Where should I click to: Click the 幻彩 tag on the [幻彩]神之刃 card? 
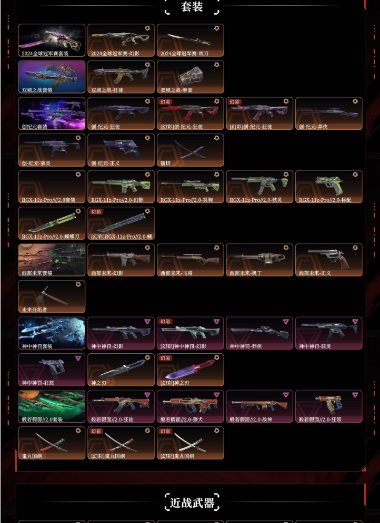(x=166, y=358)
